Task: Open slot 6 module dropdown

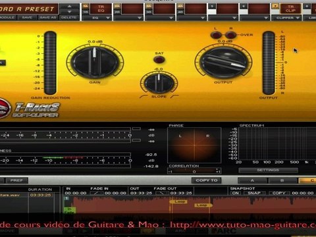Action: click(x=254, y=18)
